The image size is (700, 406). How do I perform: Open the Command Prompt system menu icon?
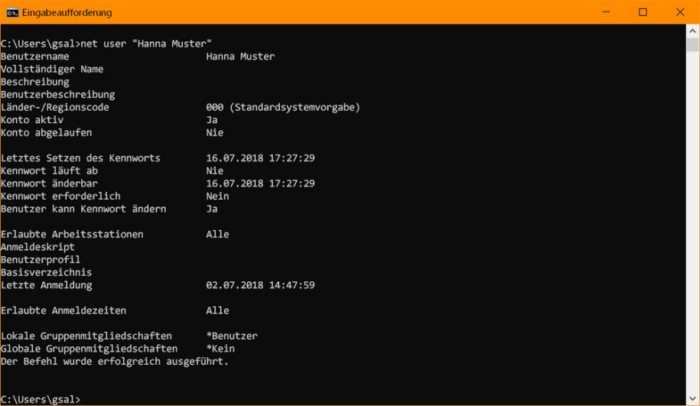[x=12, y=12]
